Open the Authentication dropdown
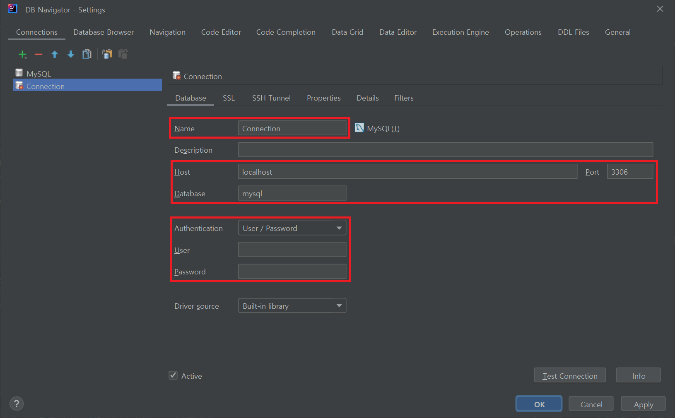Screen dimensions: 675x418 [292, 228]
